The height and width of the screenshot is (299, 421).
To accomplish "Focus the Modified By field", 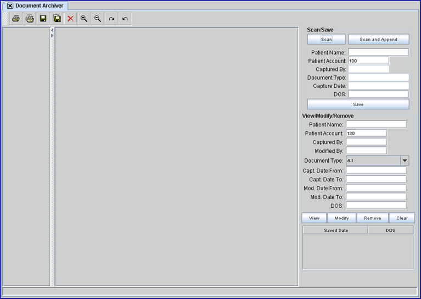I will tap(366, 151).
